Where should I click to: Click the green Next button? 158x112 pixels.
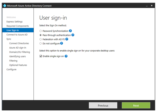point(136,106)
